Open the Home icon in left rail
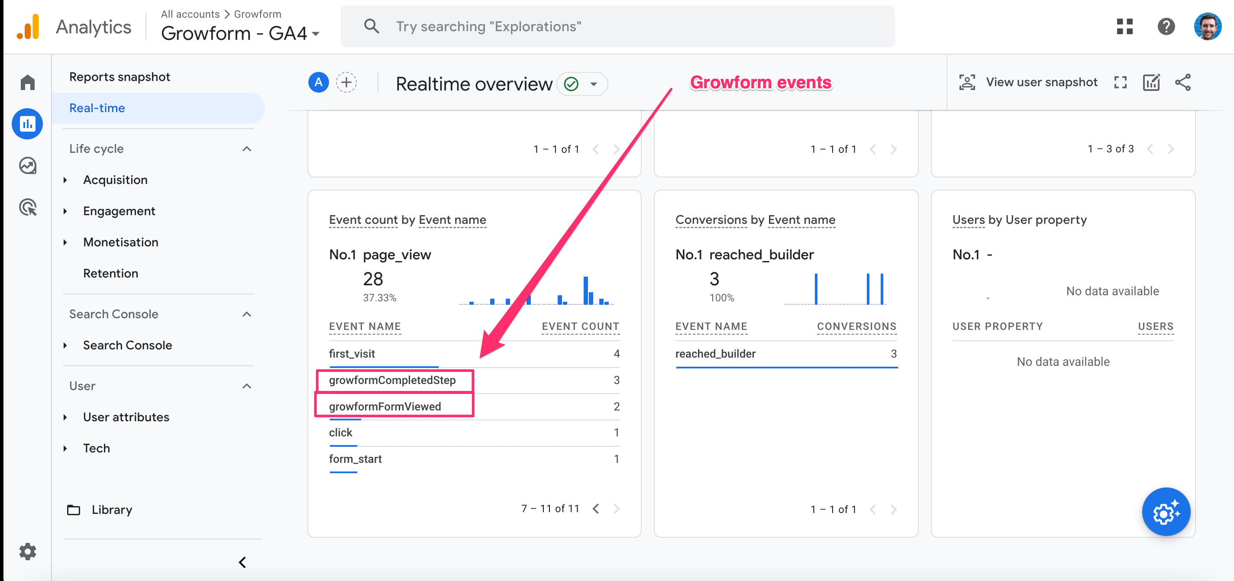The height and width of the screenshot is (581, 1234). click(x=27, y=82)
